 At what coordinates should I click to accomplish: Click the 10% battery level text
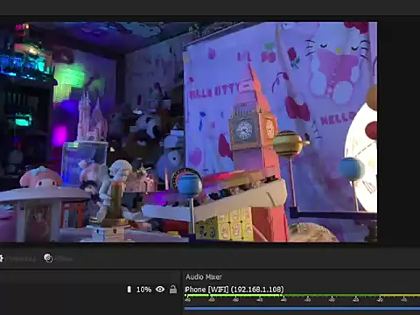click(143, 290)
